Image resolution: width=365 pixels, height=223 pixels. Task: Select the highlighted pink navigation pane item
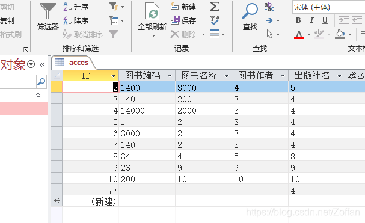[x=23, y=108]
